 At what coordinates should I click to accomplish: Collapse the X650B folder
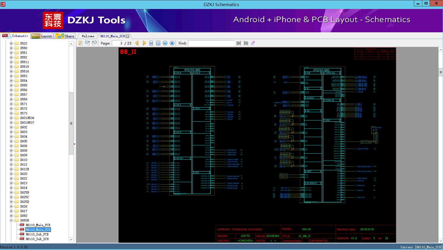pyautogui.click(x=11, y=220)
